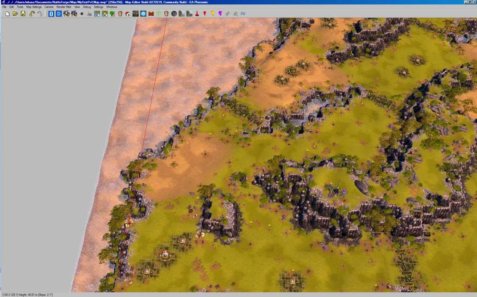477x297 pixels.
Task: Open the File menu
Action: click(4, 7)
